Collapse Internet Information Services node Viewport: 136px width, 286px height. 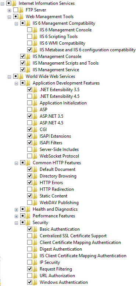tap(2, 3)
